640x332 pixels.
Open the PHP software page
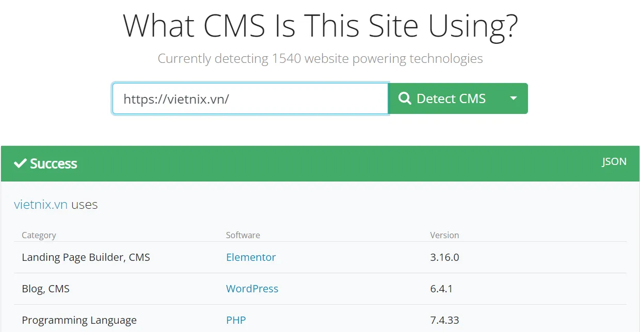pos(236,320)
